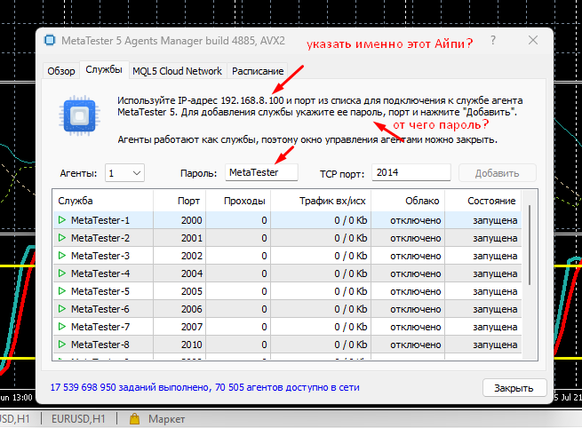Click the green play icon for MetaTester-4

coord(62,273)
